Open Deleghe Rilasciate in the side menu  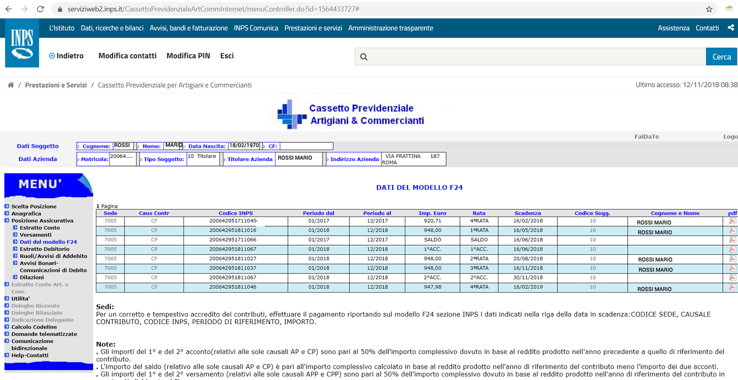pyautogui.click(x=37, y=313)
